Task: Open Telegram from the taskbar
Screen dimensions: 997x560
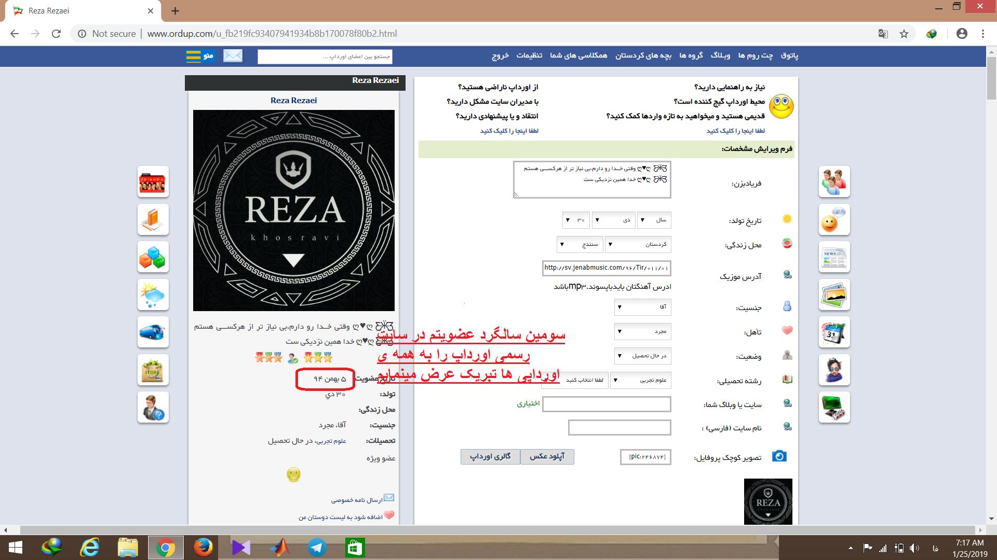Action: click(x=317, y=548)
